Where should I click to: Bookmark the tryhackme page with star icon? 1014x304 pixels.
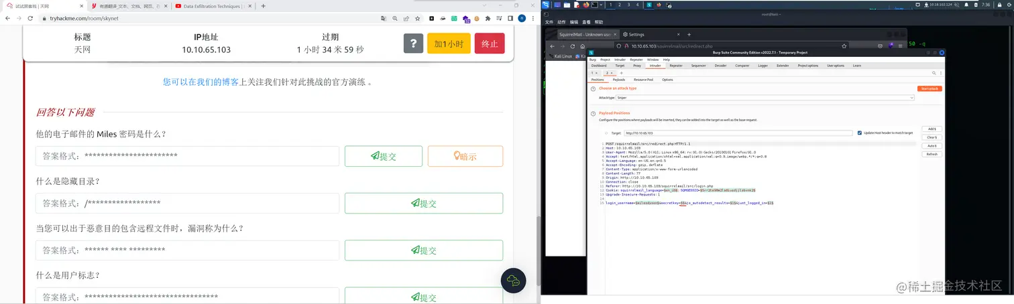417,19
